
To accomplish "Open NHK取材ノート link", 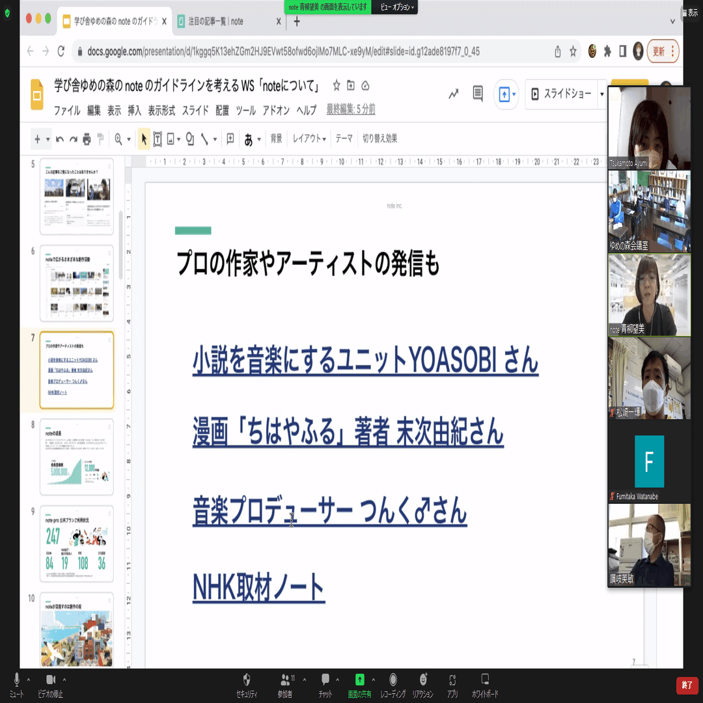I will click(x=258, y=587).
